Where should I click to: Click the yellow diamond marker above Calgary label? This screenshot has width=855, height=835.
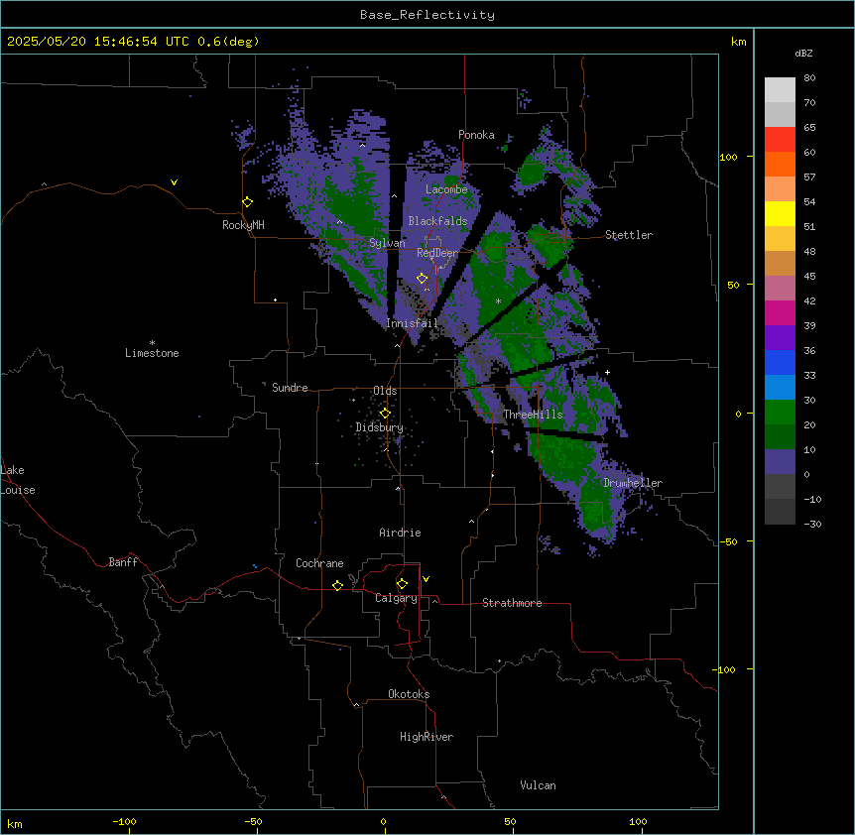pos(402,584)
